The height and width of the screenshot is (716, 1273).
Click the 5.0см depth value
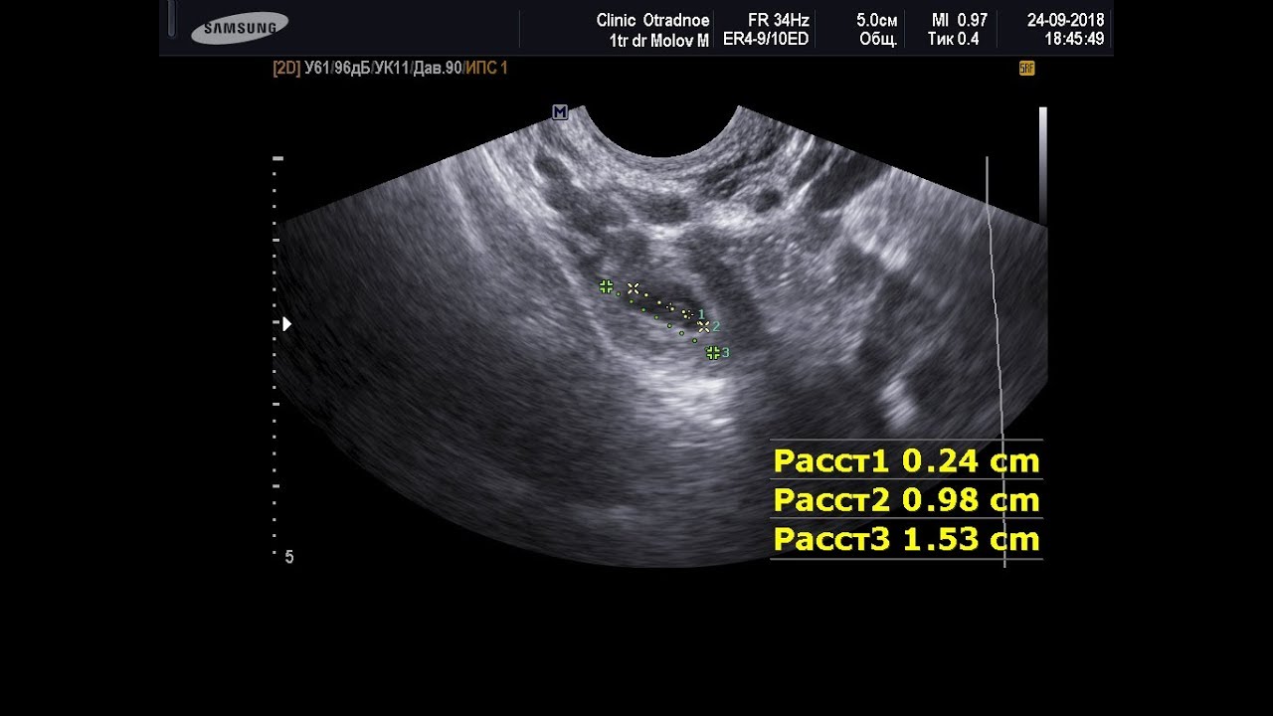(877, 20)
